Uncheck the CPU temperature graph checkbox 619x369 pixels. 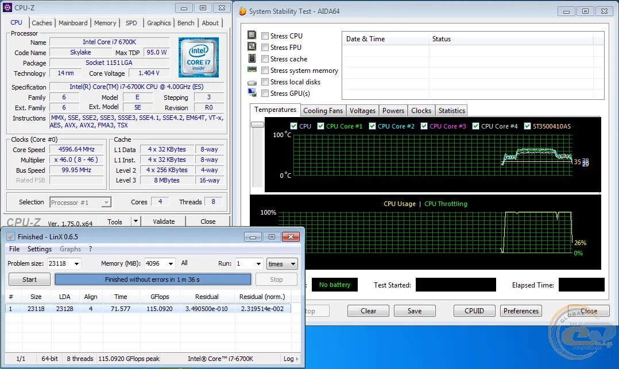[x=293, y=126]
